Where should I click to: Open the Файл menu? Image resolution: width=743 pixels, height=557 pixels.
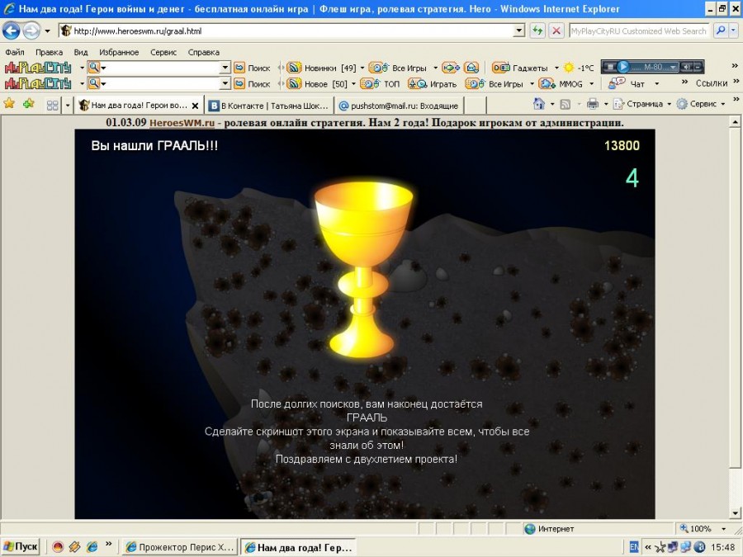15,52
